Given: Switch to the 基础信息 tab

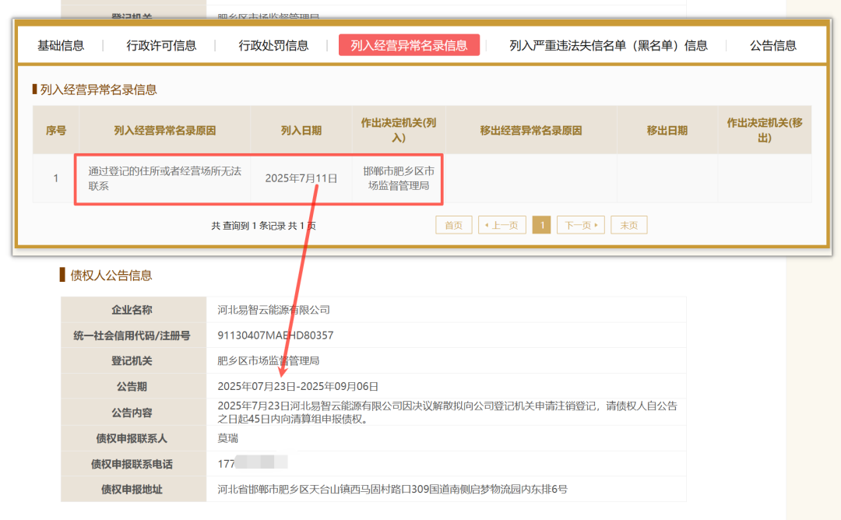Looking at the screenshot, I should click(62, 45).
